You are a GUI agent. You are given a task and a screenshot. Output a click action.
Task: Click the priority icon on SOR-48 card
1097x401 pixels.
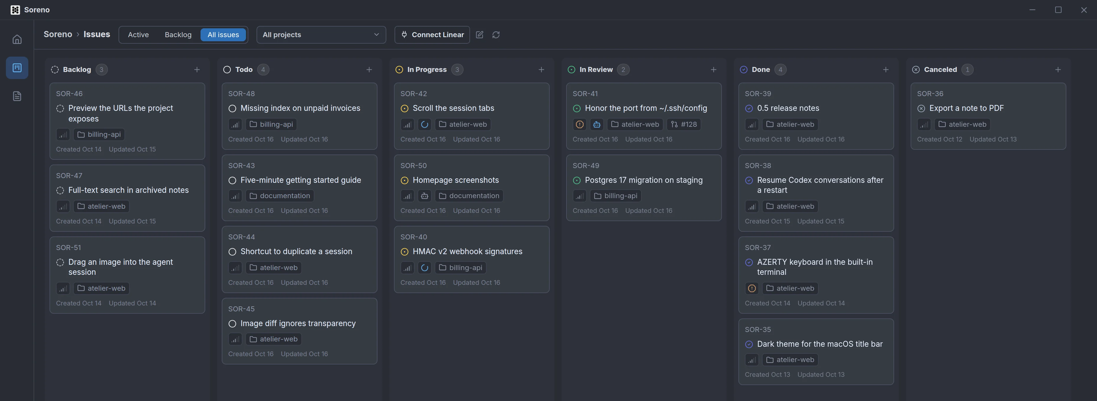tap(235, 125)
